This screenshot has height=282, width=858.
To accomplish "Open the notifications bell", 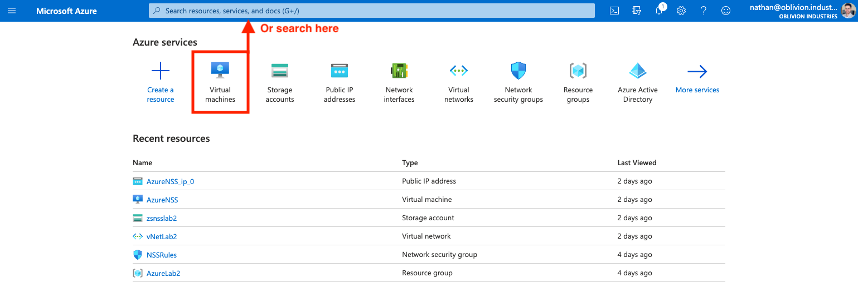I will (659, 11).
